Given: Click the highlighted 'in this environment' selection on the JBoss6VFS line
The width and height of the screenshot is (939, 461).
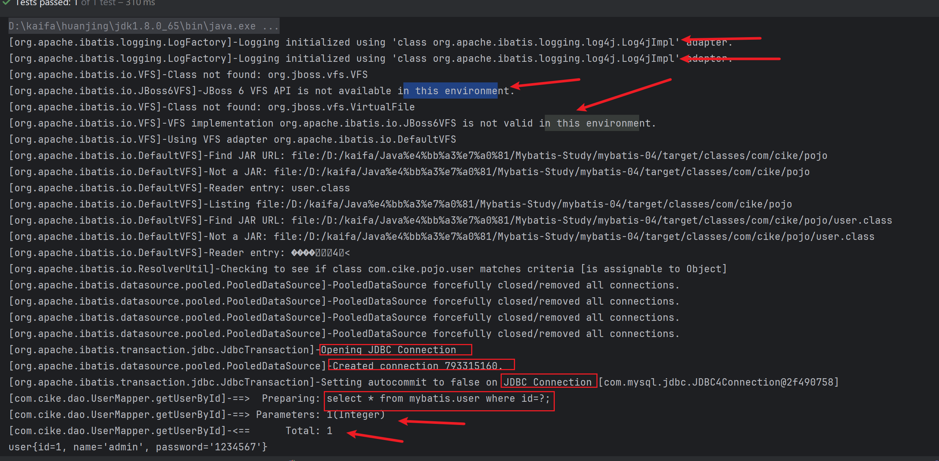Looking at the screenshot, I should (450, 91).
